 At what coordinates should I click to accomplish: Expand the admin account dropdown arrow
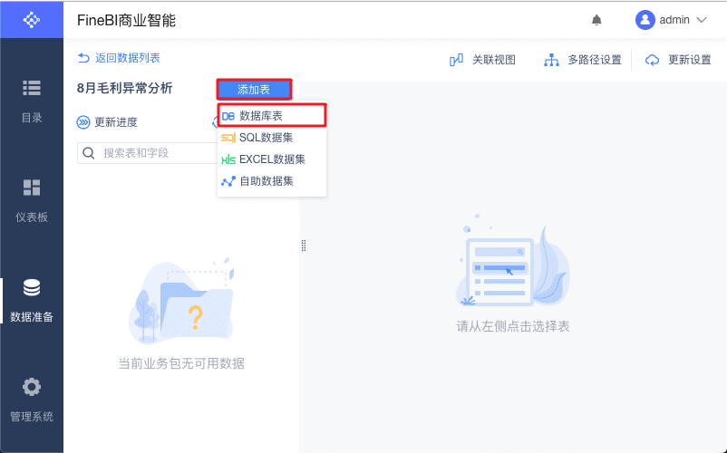pyautogui.click(x=702, y=20)
